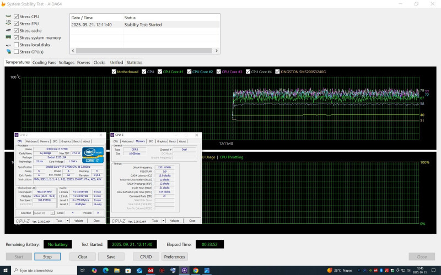
Task: Click the CPU Throttling graph label
Action: (231, 157)
